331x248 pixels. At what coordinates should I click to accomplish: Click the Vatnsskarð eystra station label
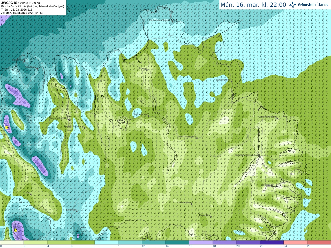click(268, 117)
